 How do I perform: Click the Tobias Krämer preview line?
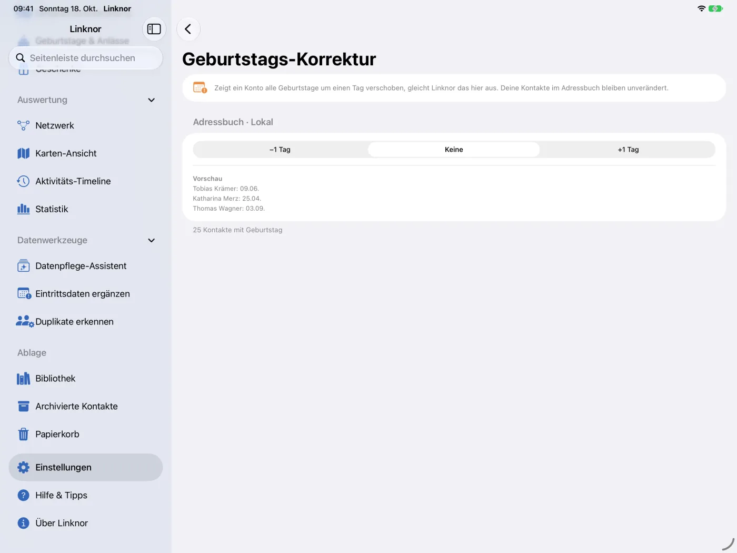[226, 189]
